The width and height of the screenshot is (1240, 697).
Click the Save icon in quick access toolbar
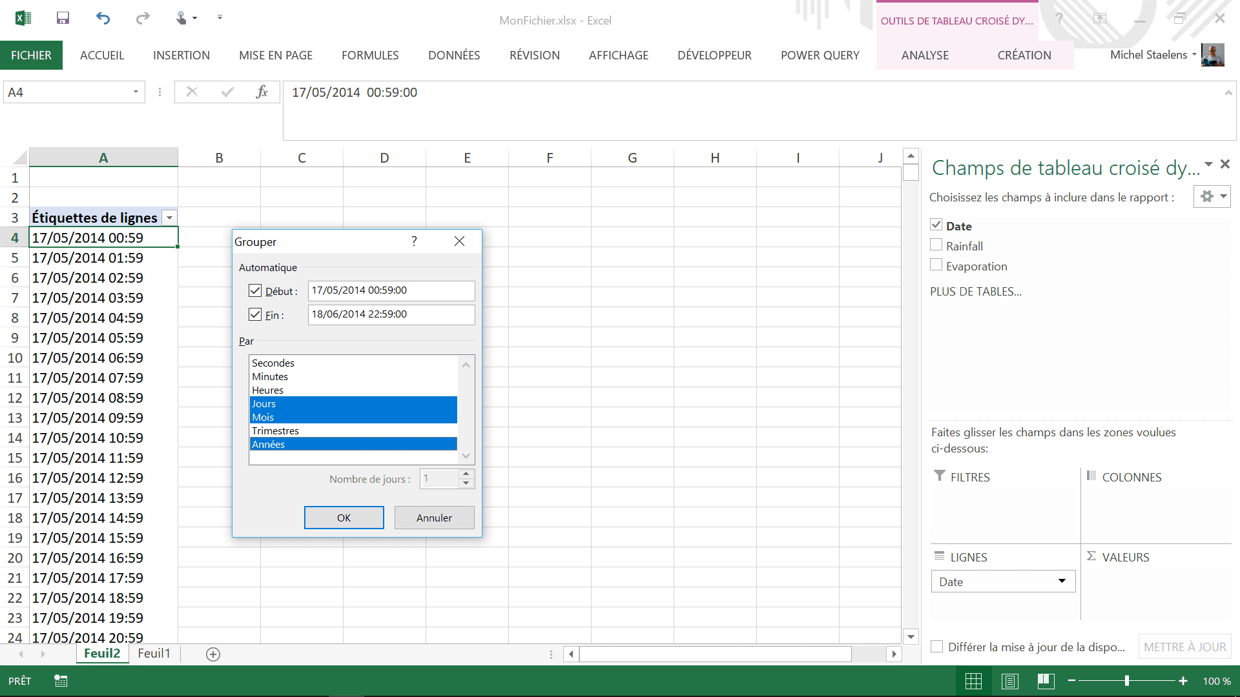[63, 18]
